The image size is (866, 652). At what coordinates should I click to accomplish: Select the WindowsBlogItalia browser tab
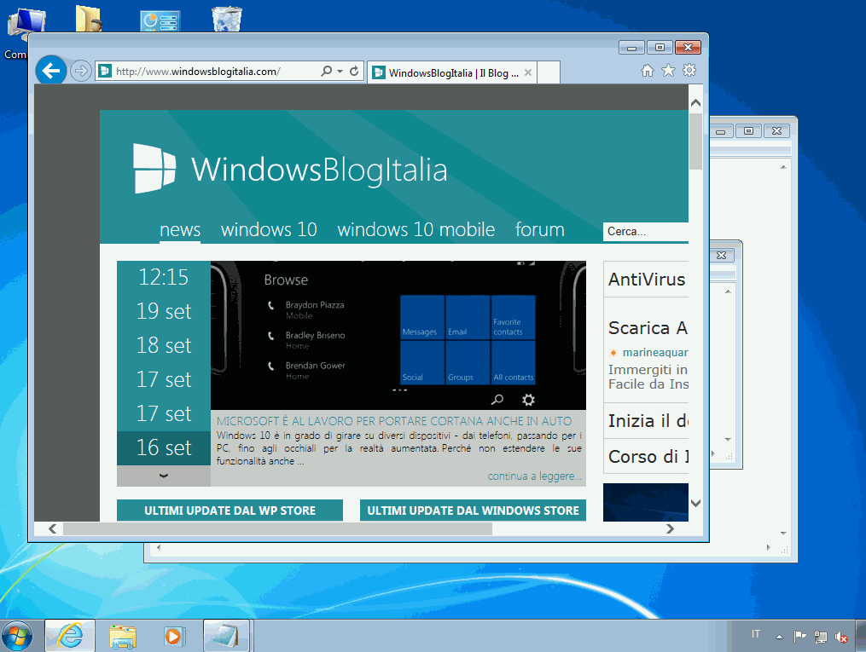coord(450,72)
